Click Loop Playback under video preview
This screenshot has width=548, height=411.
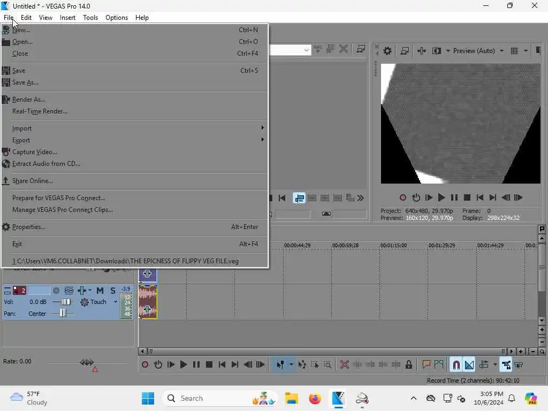(416, 198)
